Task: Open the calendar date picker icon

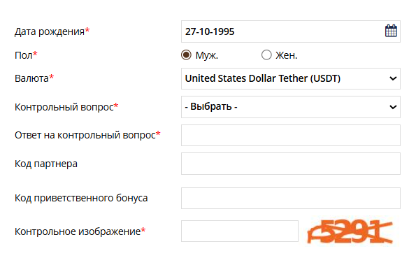Action: [x=391, y=31]
